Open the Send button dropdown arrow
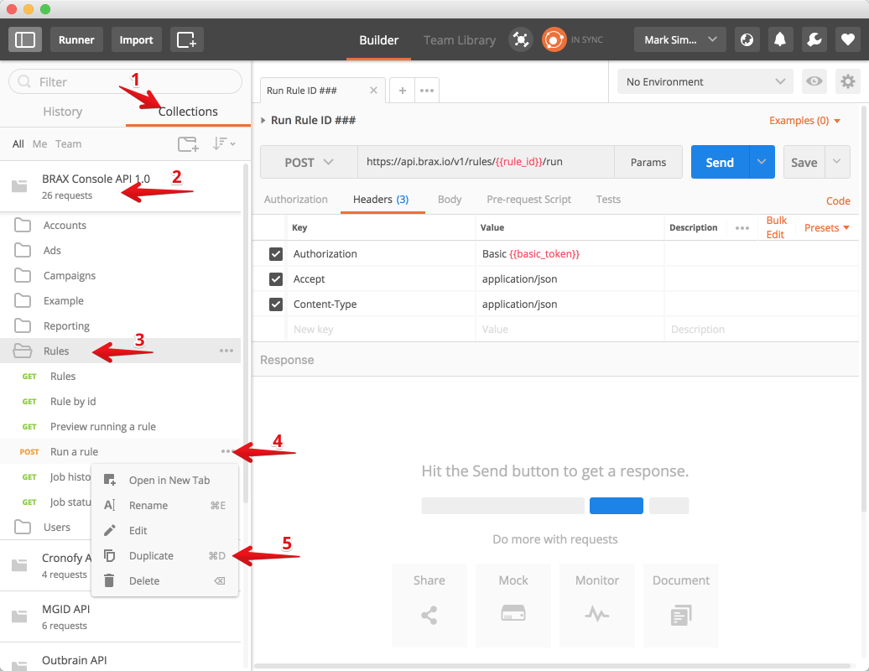 click(762, 163)
